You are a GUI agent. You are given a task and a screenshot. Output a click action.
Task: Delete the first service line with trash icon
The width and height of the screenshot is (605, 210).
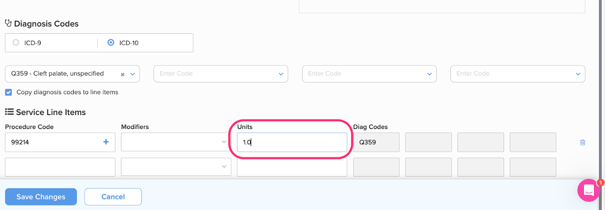click(583, 142)
